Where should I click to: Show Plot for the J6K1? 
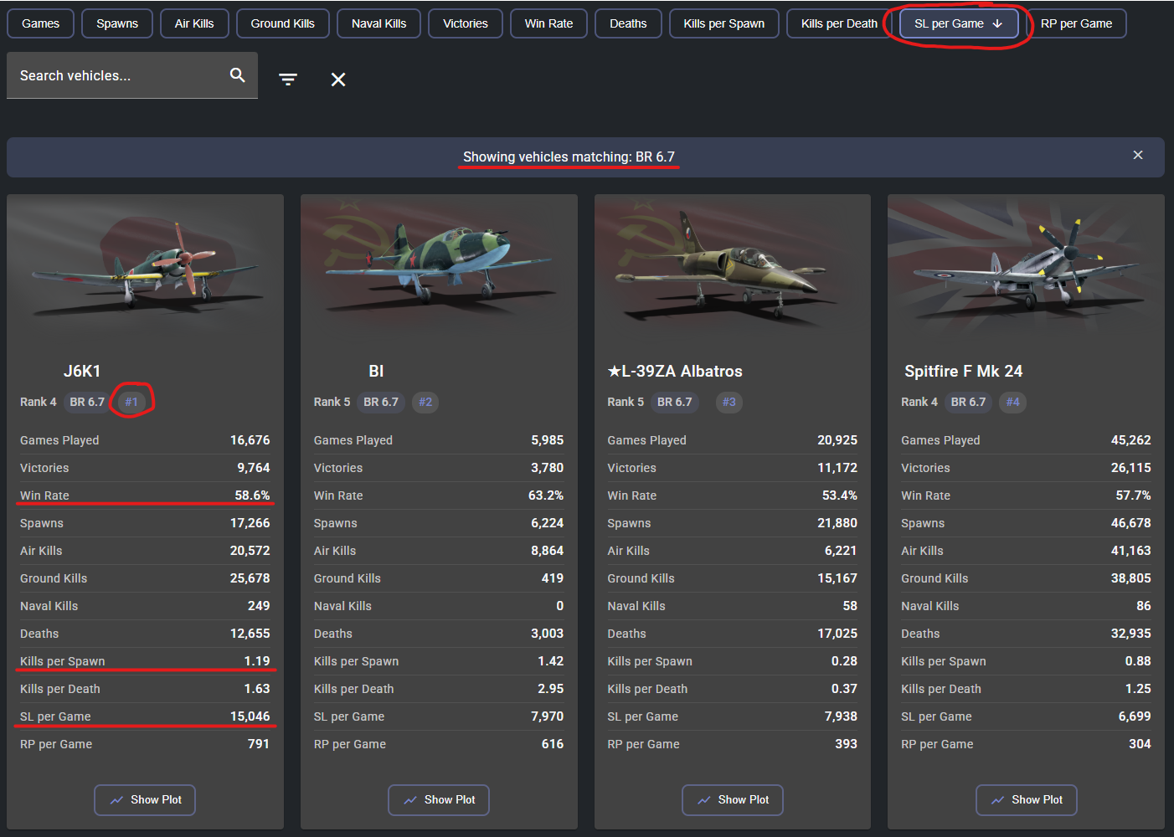point(145,800)
